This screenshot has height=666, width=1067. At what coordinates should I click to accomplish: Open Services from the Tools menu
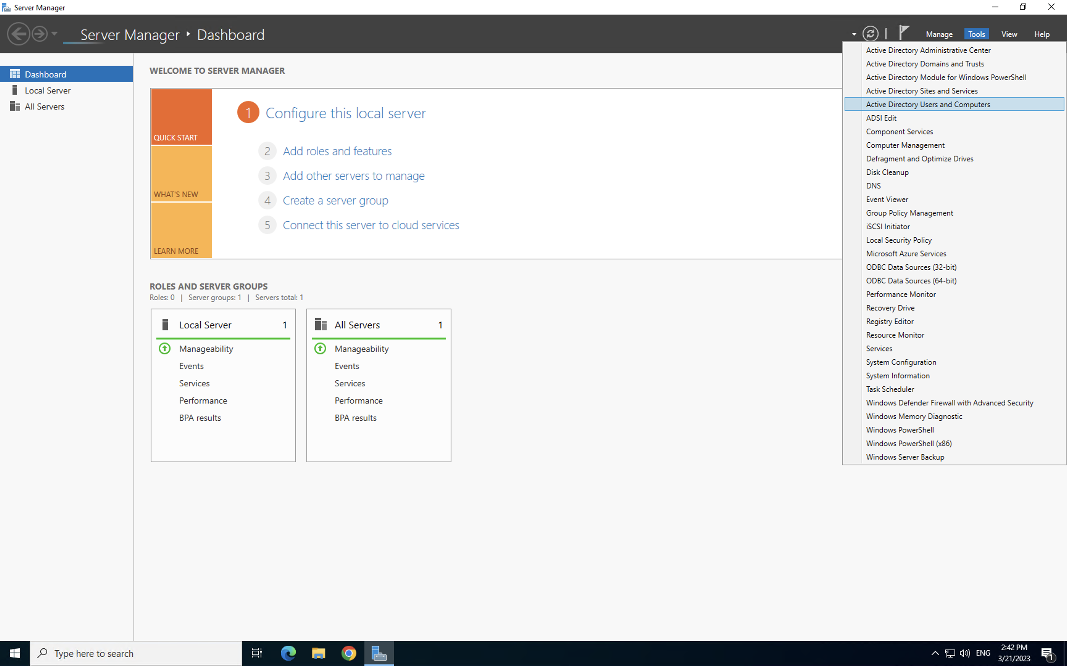[954, 348]
